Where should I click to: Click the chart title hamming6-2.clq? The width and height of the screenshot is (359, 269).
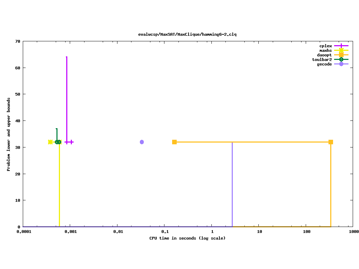click(187, 34)
